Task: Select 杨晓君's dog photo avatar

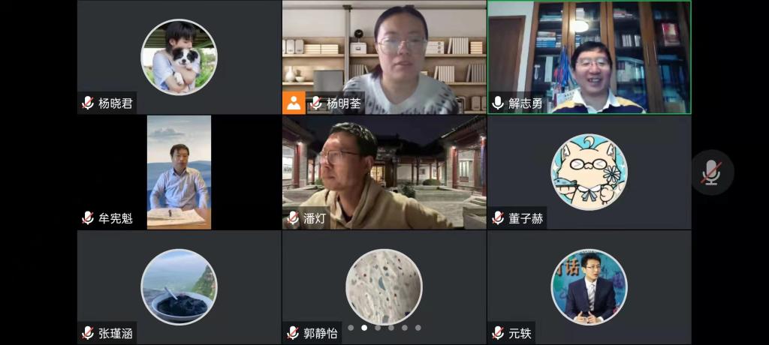Action: click(179, 57)
